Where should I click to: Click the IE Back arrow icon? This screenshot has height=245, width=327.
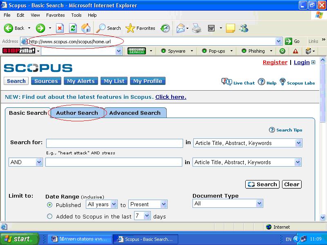pos(9,28)
